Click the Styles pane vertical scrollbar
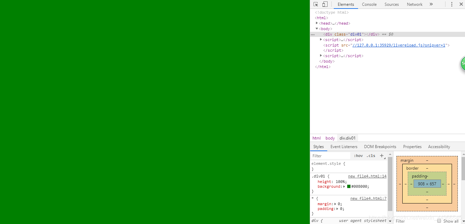This screenshot has height=224, width=465. pyautogui.click(x=390, y=184)
